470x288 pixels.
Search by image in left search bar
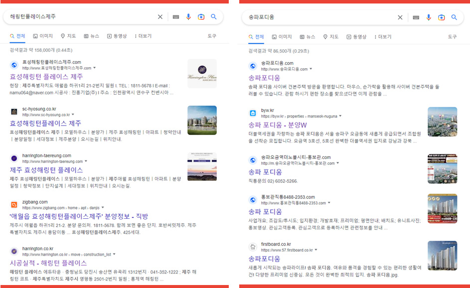click(201, 17)
